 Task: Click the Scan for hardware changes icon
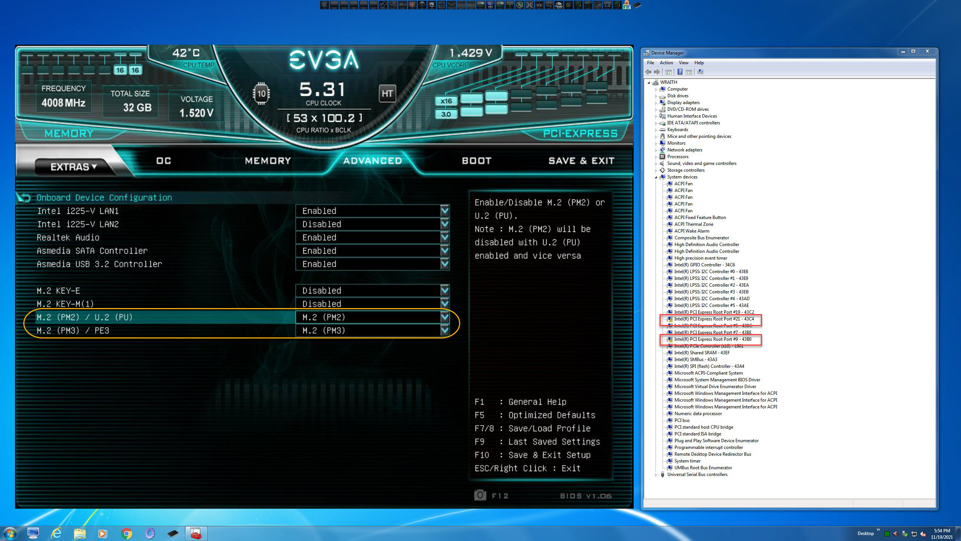coord(700,72)
